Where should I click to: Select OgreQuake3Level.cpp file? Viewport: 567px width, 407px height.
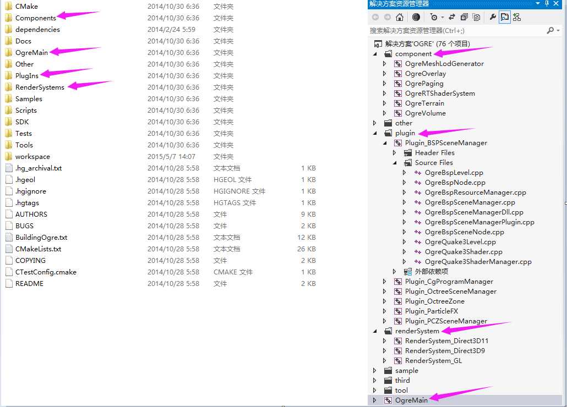pos(460,242)
